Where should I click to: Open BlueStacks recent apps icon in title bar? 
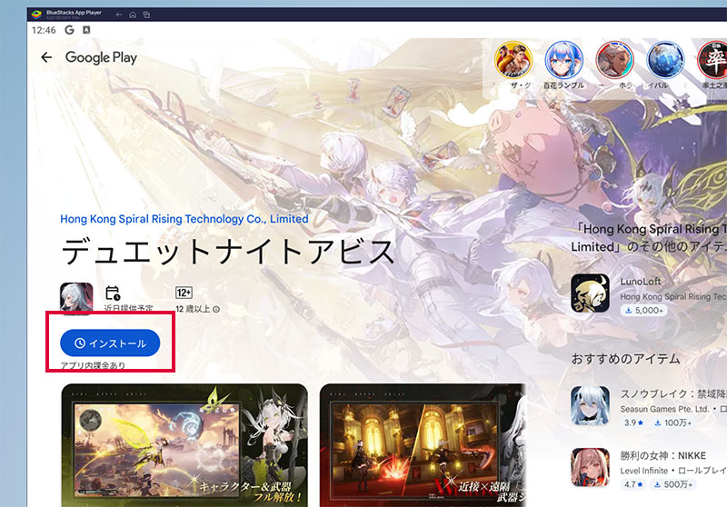coord(146,15)
